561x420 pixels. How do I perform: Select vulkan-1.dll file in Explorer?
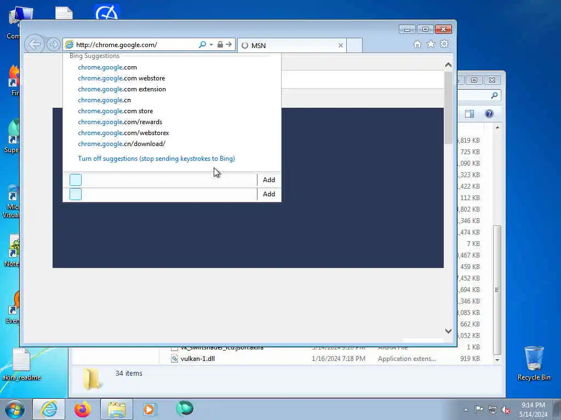pyautogui.click(x=197, y=359)
